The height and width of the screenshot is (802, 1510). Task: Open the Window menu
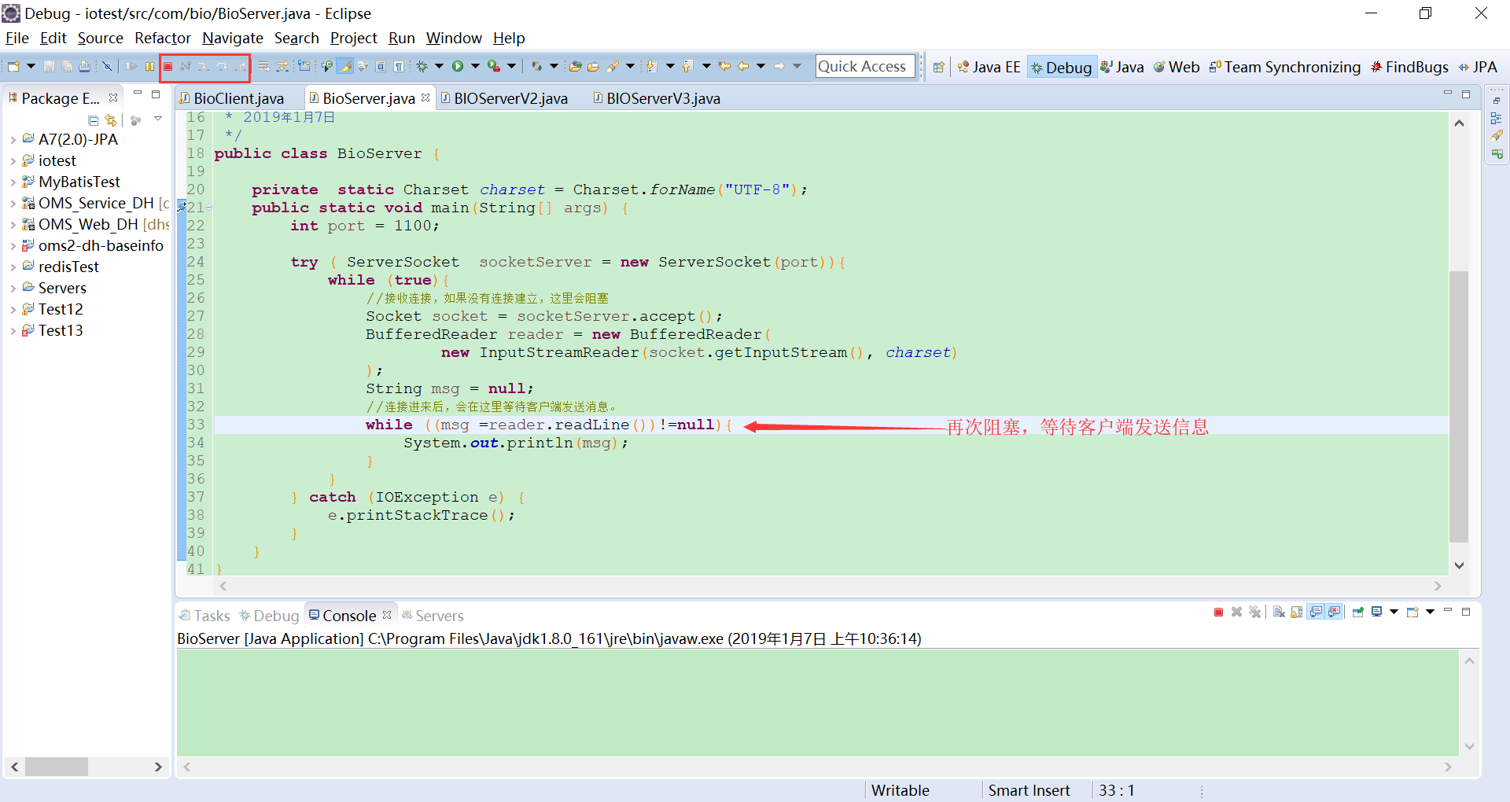(454, 38)
